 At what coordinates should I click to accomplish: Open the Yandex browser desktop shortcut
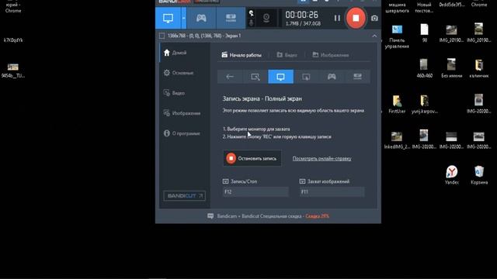tap(452, 175)
